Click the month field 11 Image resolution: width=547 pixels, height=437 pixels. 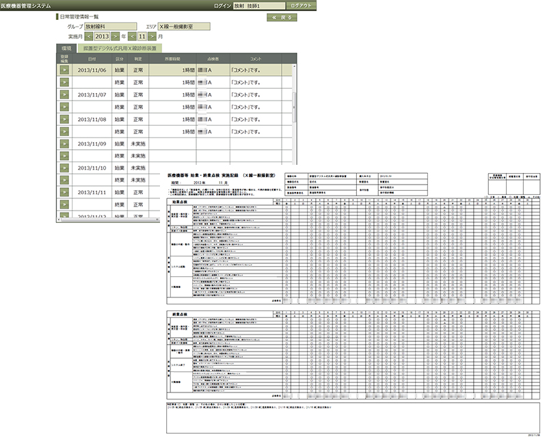[142, 36]
